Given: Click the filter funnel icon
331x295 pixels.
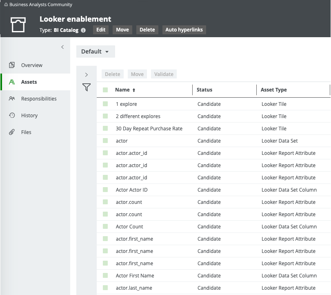Looking at the screenshot, I should (x=86, y=87).
